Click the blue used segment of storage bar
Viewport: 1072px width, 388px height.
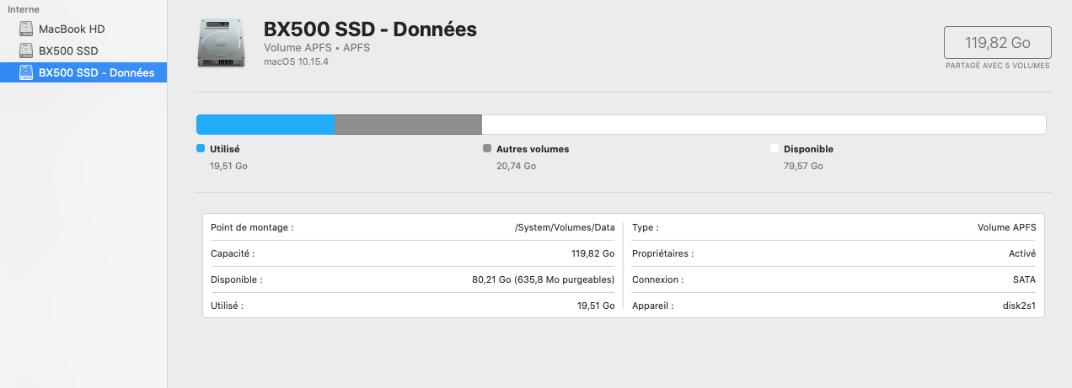(x=265, y=125)
